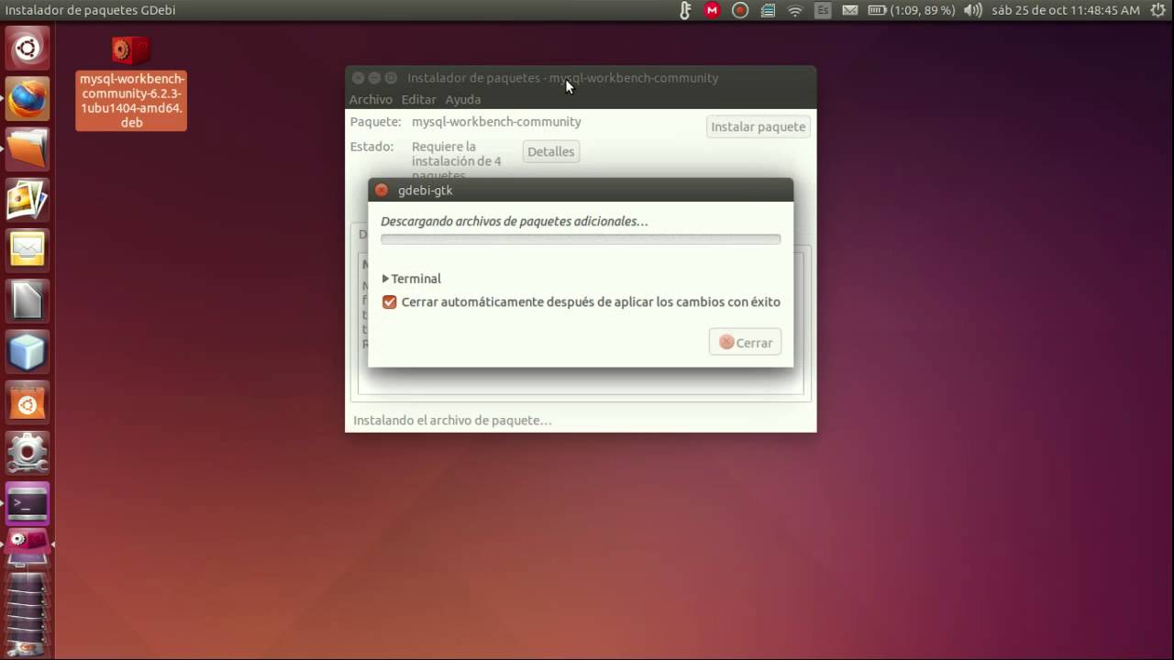Open the Editar menu

(x=419, y=99)
